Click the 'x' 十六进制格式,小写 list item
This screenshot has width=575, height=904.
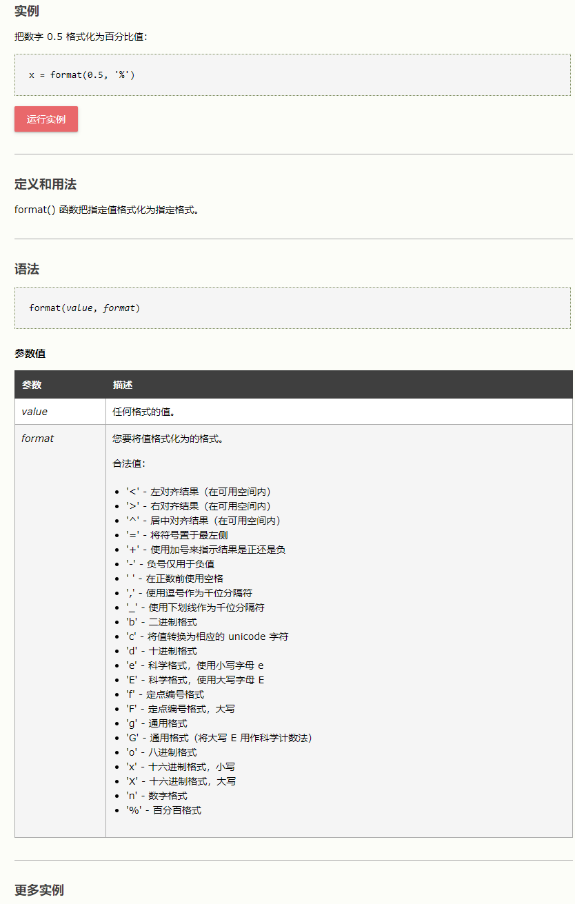pos(181,767)
